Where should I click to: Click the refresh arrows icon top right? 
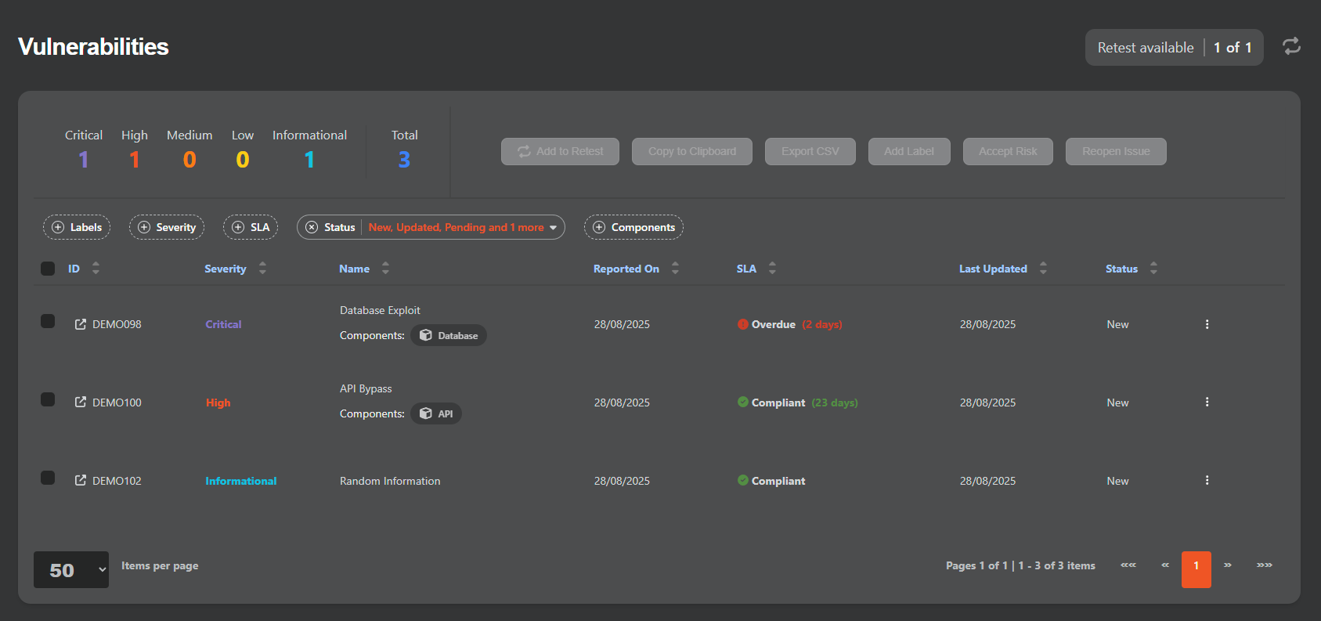pyautogui.click(x=1291, y=47)
